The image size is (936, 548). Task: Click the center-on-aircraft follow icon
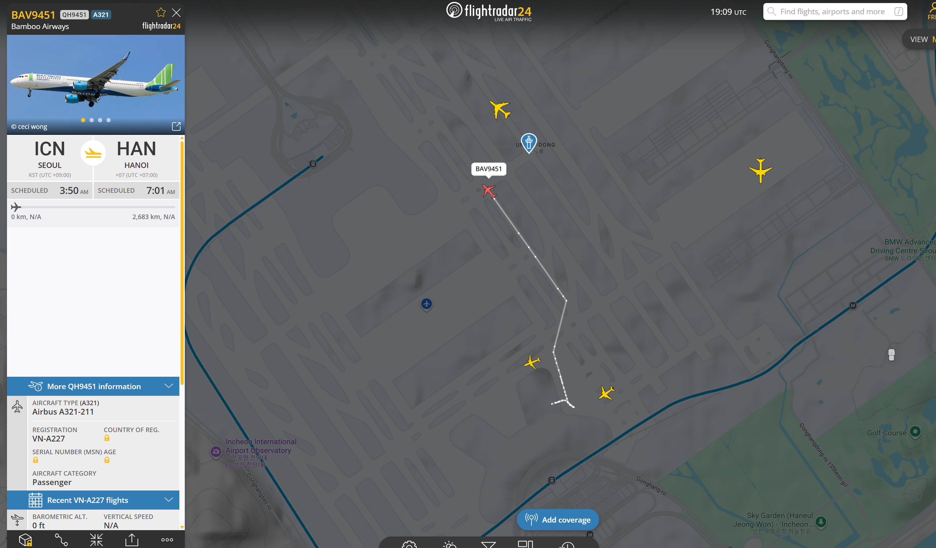pyautogui.click(x=96, y=540)
